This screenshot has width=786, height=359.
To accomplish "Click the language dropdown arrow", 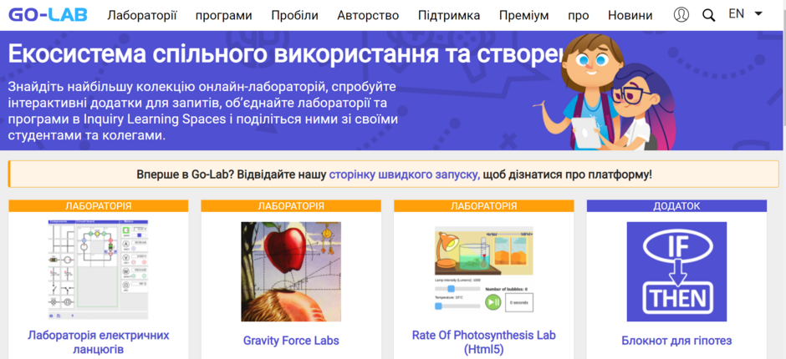I will tap(758, 14).
